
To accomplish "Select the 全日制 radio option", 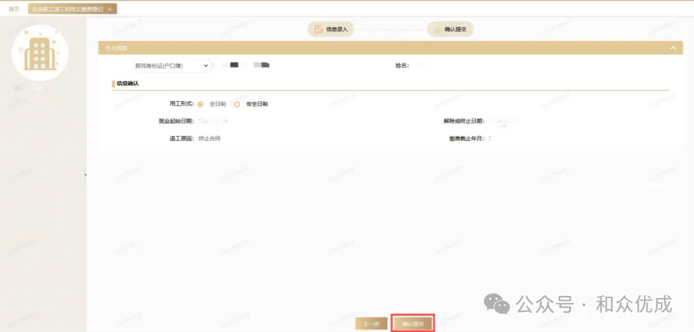I will tap(200, 105).
